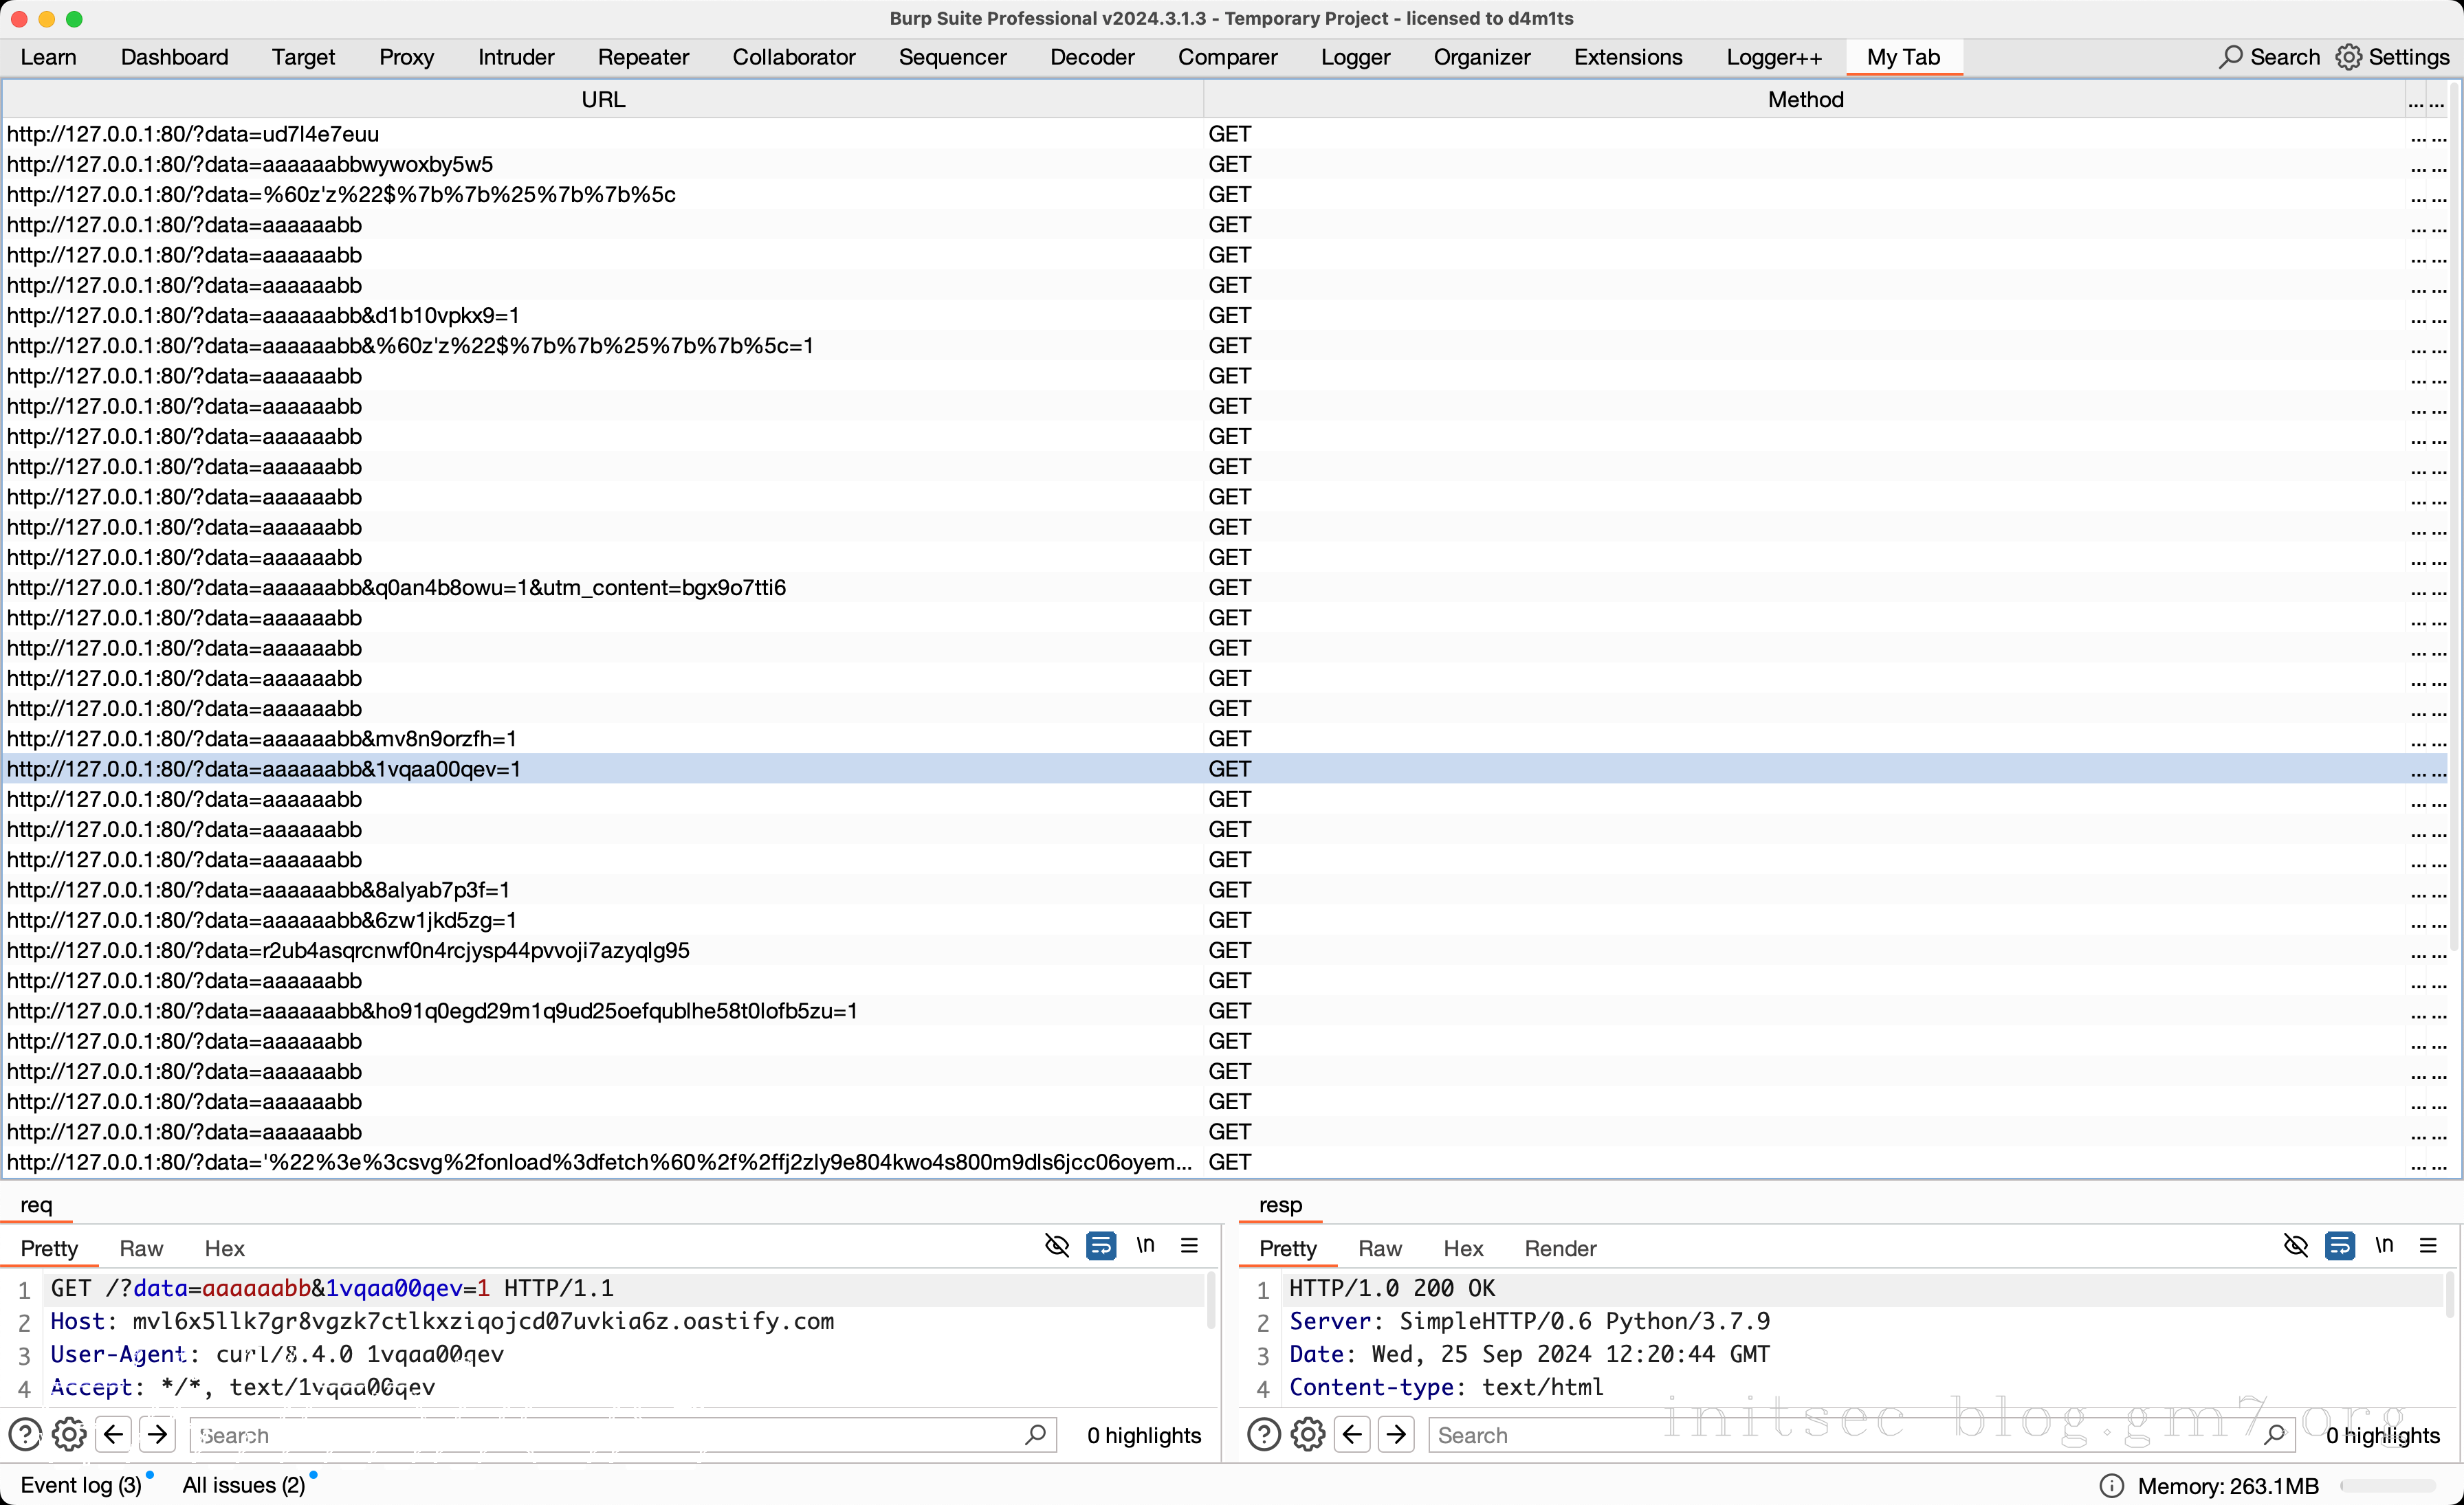2464x1505 pixels.
Task: Toggle non-printable \n characters in request panel
Action: point(1145,1245)
